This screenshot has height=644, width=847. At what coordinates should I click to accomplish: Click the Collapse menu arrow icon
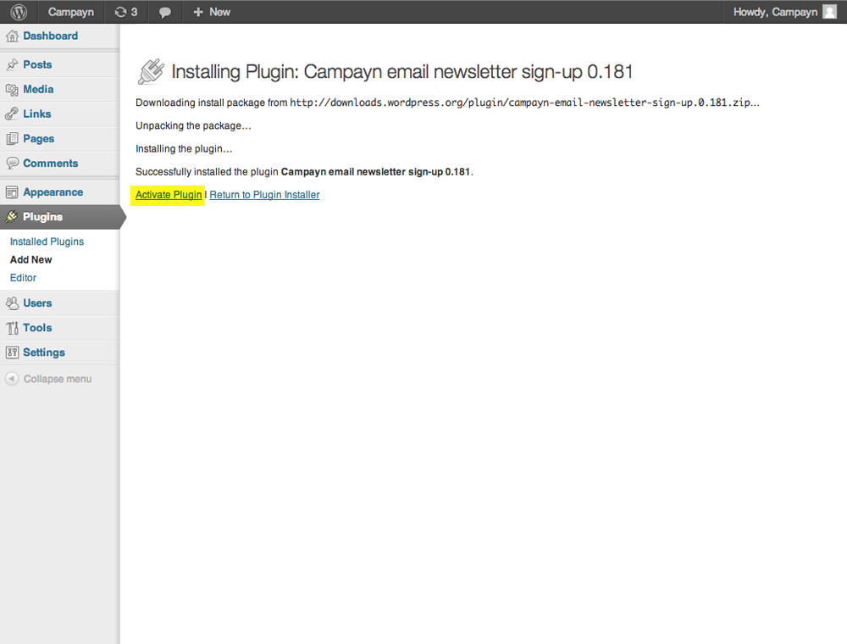pyautogui.click(x=12, y=379)
